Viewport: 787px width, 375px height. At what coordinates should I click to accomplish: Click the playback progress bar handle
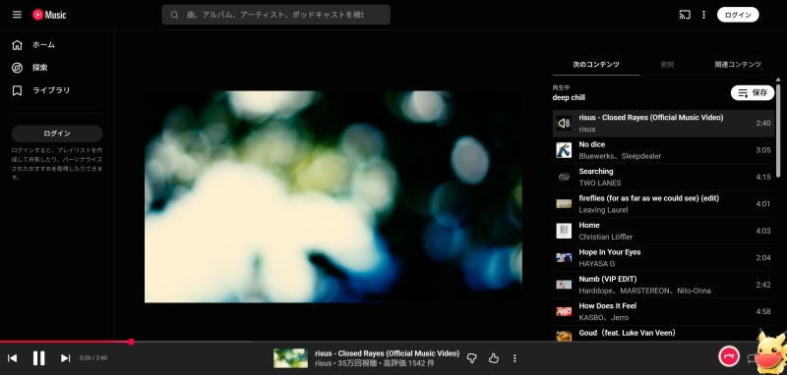(x=131, y=342)
